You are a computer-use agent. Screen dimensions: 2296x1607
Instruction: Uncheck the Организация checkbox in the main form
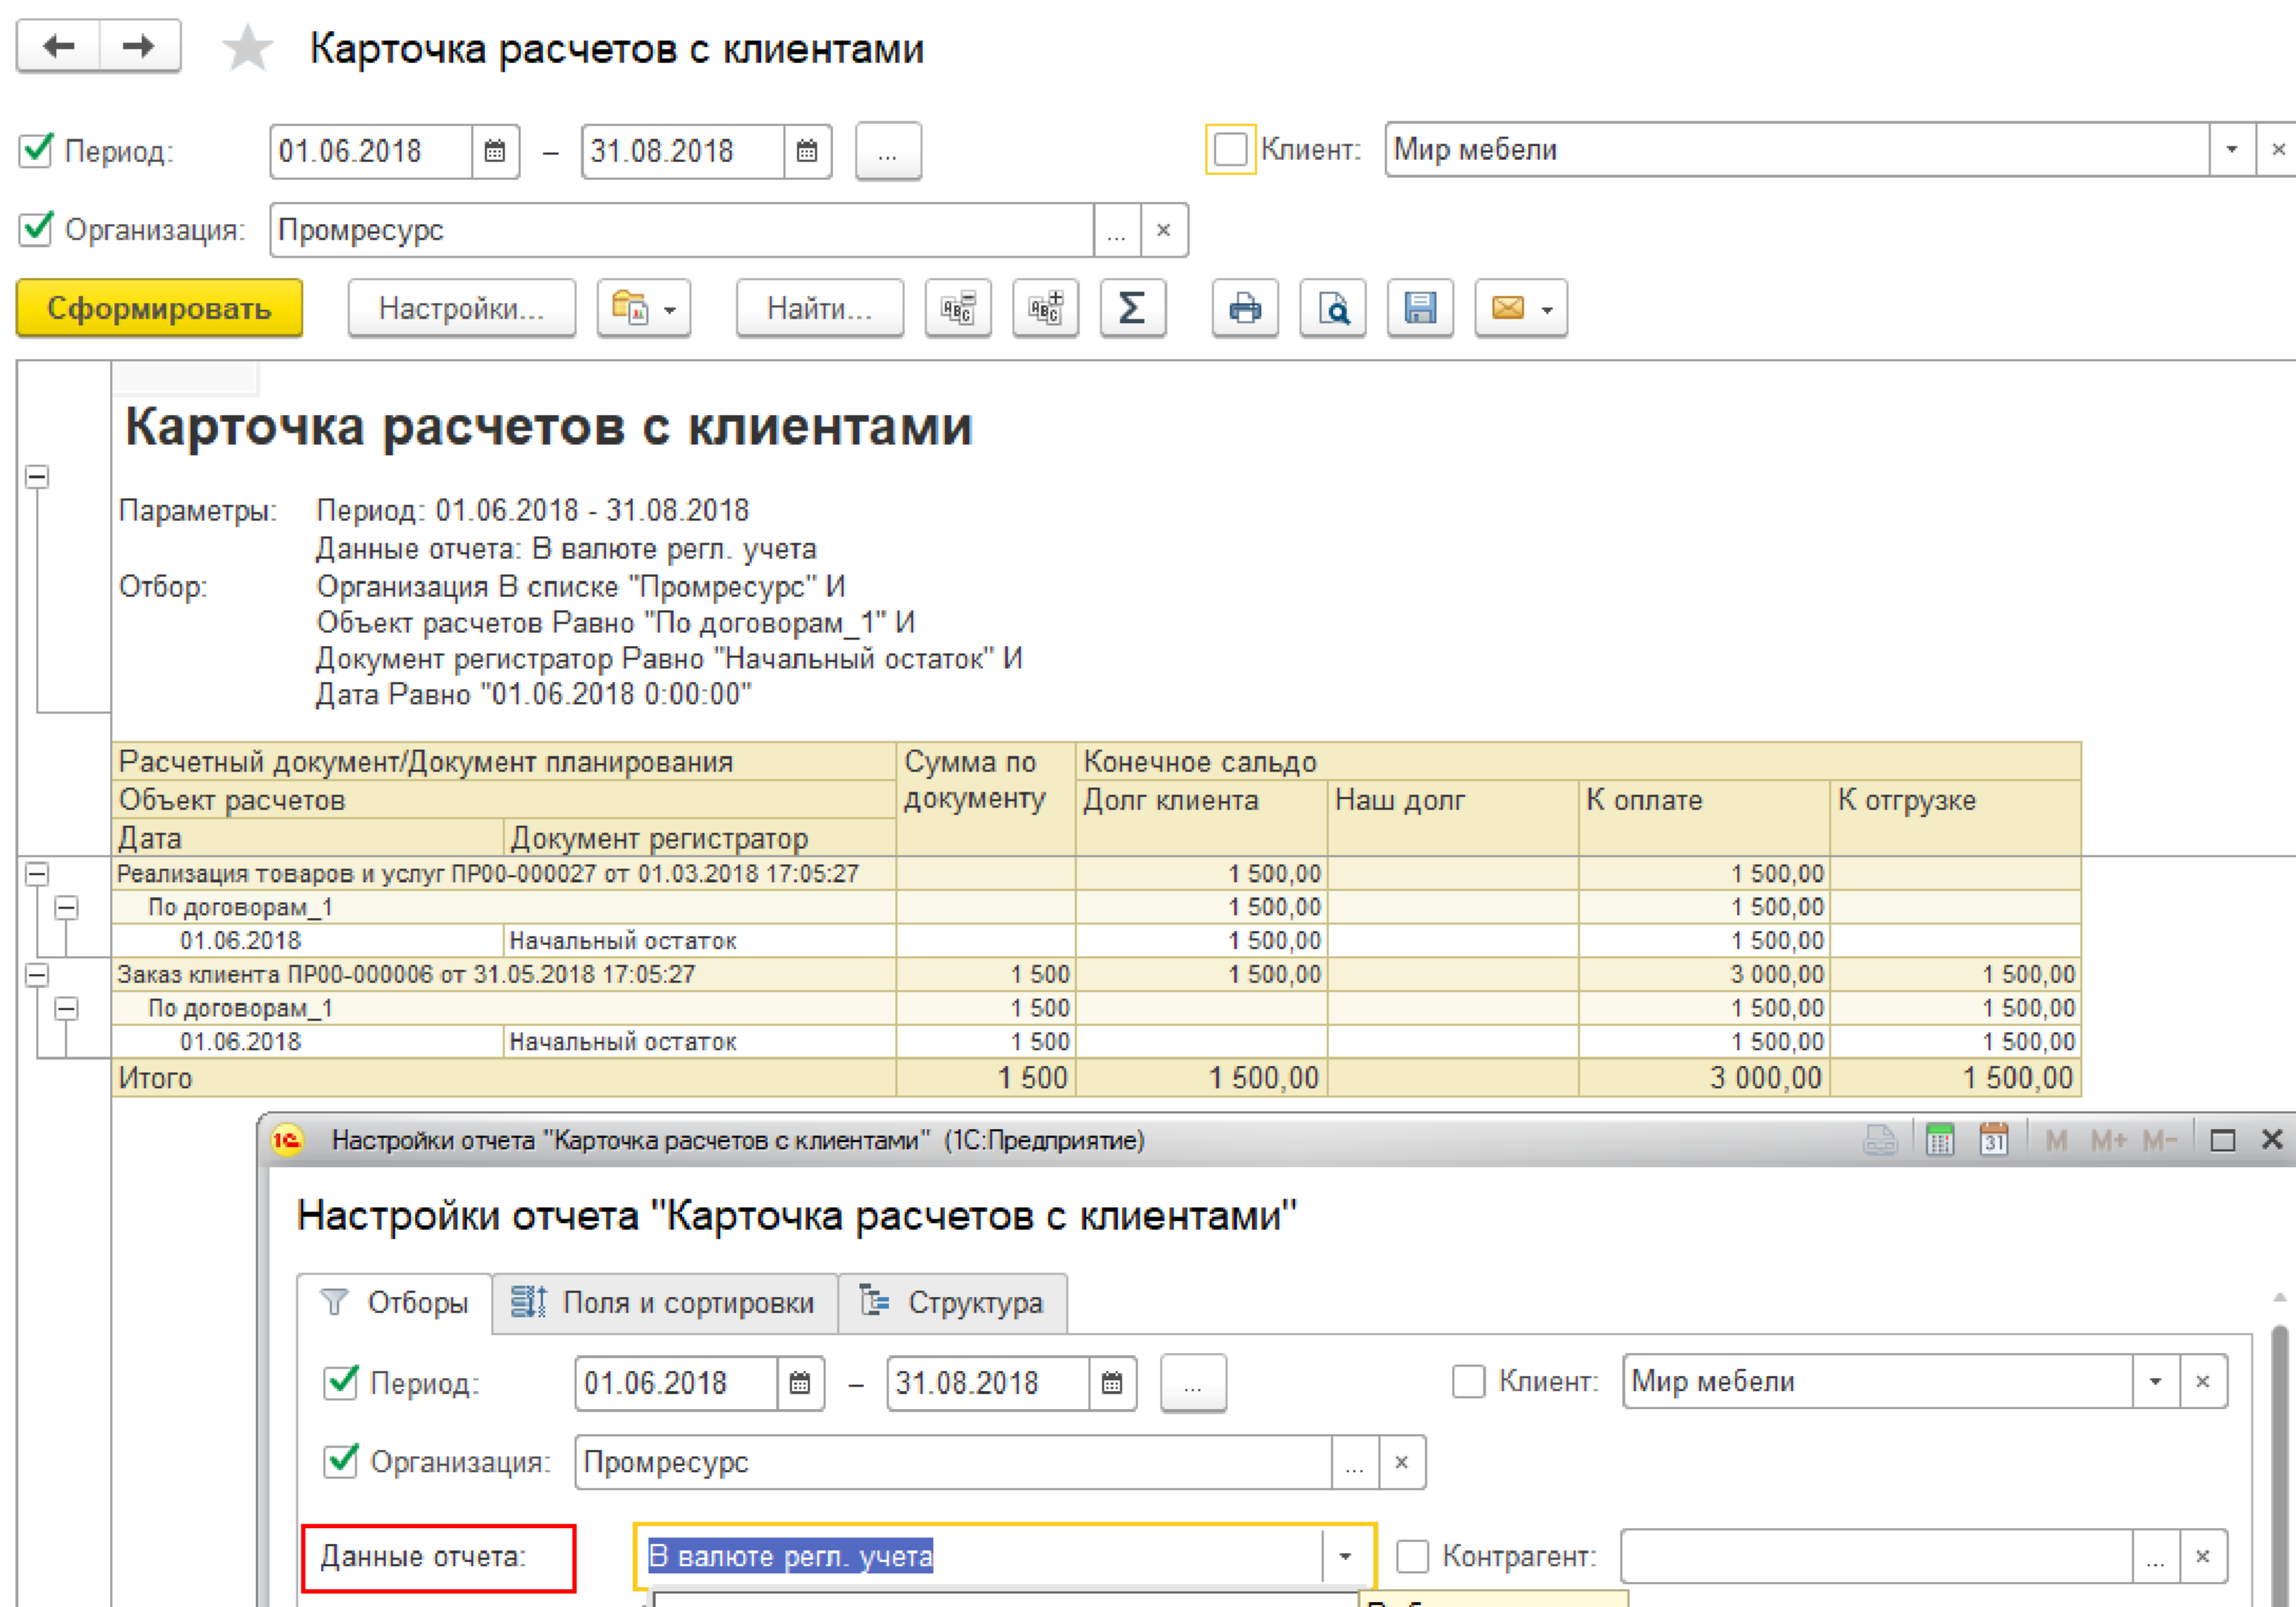click(x=37, y=230)
